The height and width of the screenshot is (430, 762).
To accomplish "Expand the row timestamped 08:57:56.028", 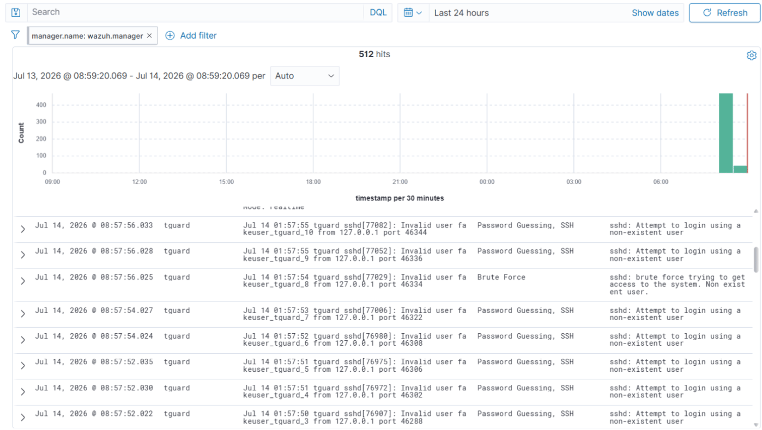I will click(22, 255).
